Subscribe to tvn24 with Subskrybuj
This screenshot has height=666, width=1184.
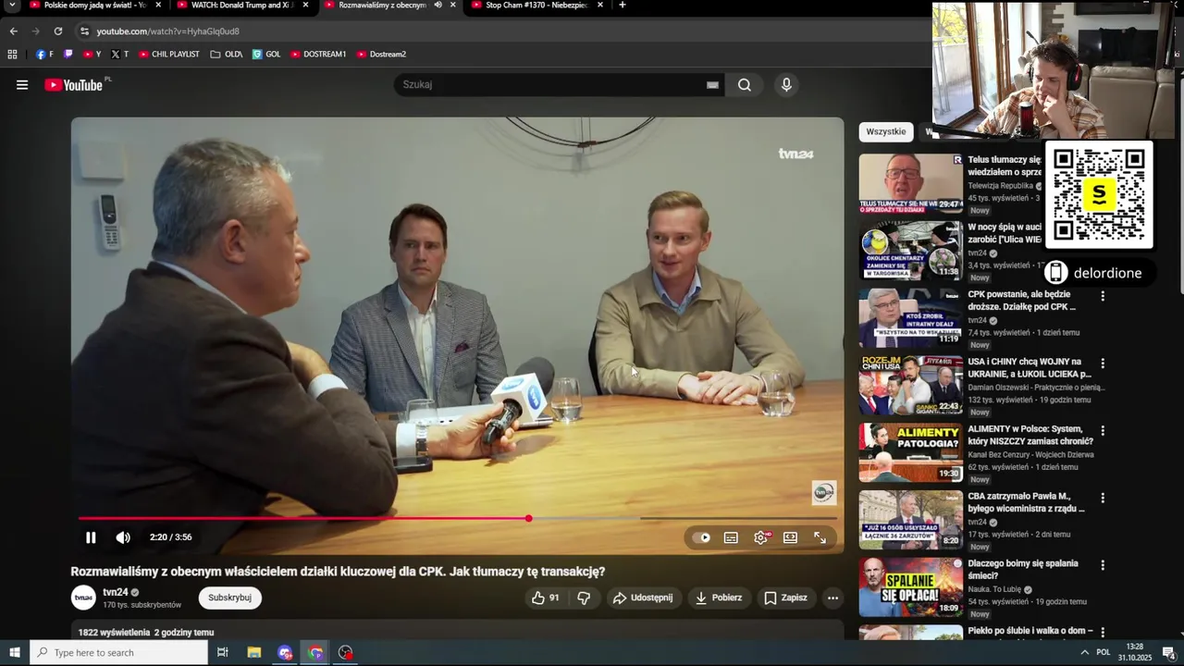tap(229, 598)
